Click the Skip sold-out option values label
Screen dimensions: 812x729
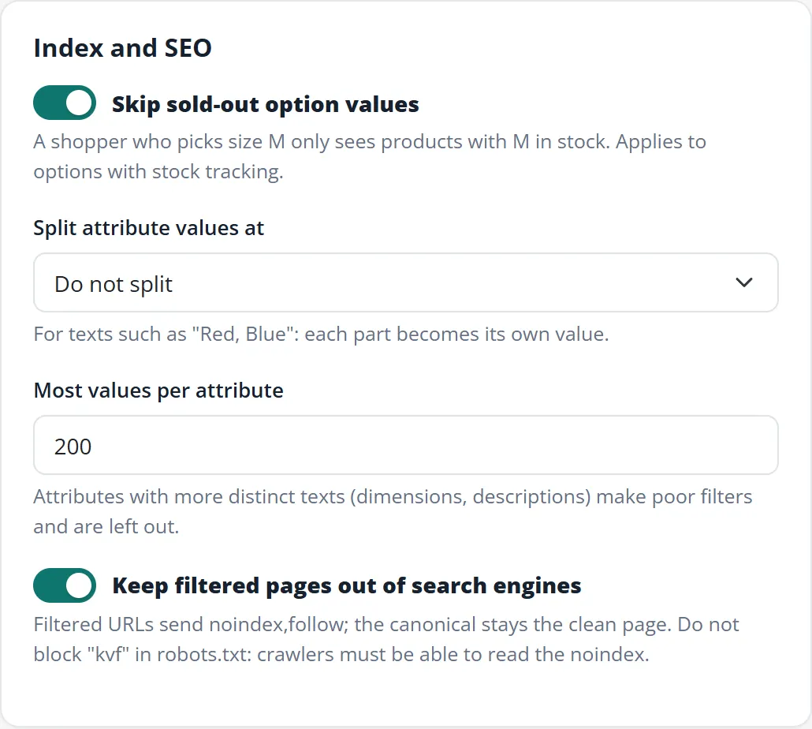point(265,104)
